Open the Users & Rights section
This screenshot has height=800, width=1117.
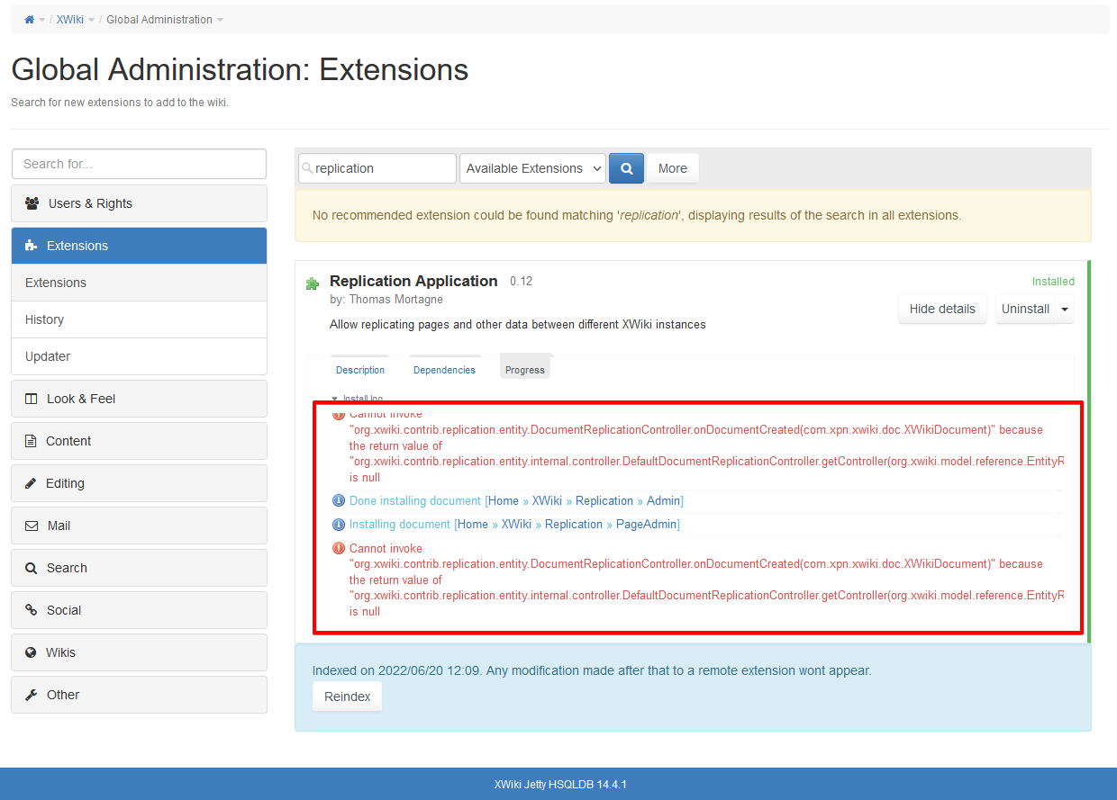(140, 203)
